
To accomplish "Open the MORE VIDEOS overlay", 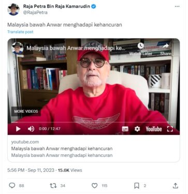I will [x=26, y=111].
